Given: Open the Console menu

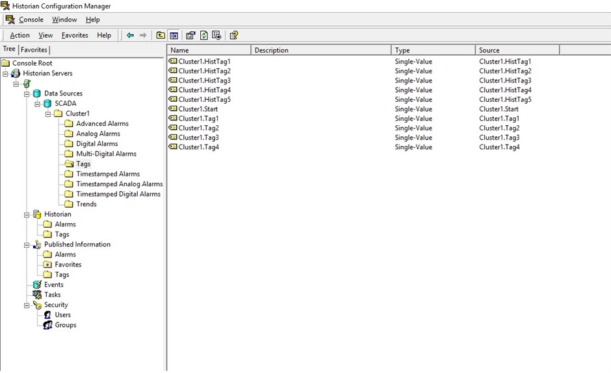Looking at the screenshot, I should (x=31, y=19).
